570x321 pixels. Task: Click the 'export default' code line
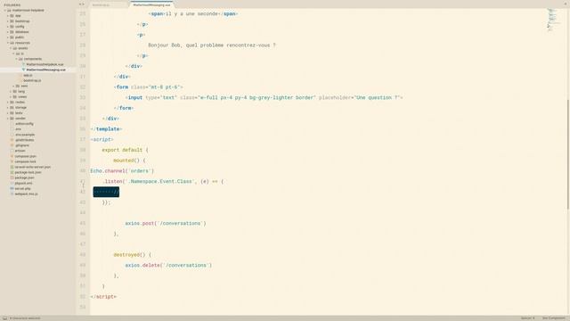[125, 150]
